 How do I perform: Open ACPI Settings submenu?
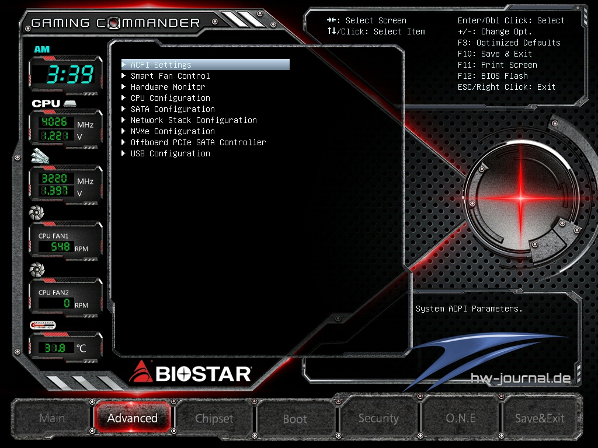(x=206, y=65)
